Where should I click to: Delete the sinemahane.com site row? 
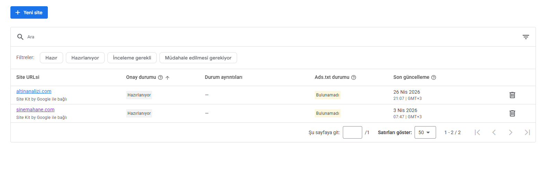click(x=512, y=113)
